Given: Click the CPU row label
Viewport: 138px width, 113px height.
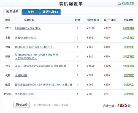Looking at the screenshot, I should (x=8, y=28).
